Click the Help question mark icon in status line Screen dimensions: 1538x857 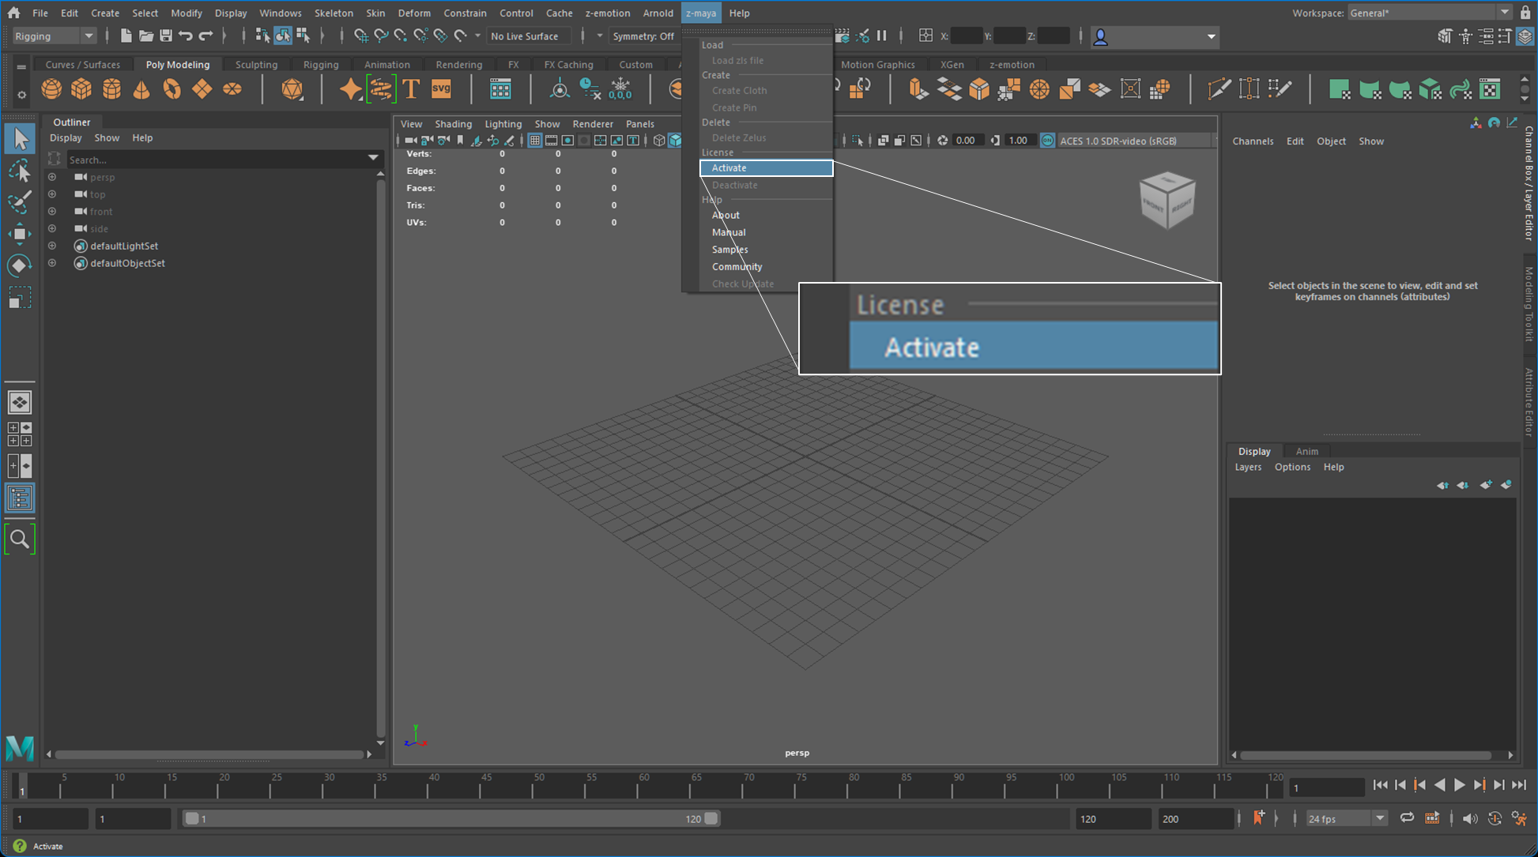click(20, 846)
